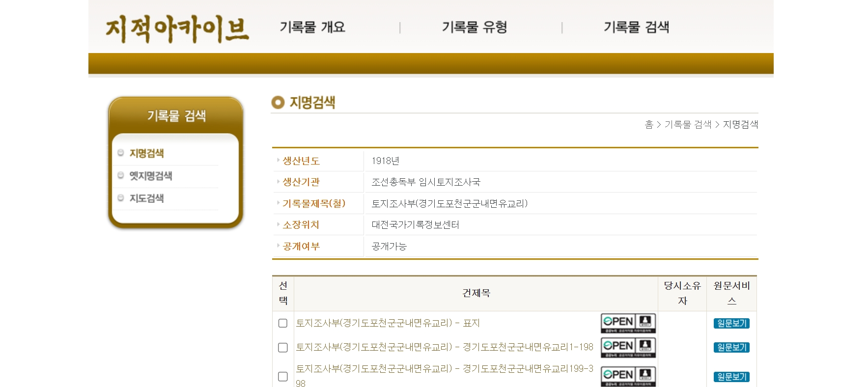Select 옛지명검색 in the sidebar
The width and height of the screenshot is (868, 387).
[151, 176]
